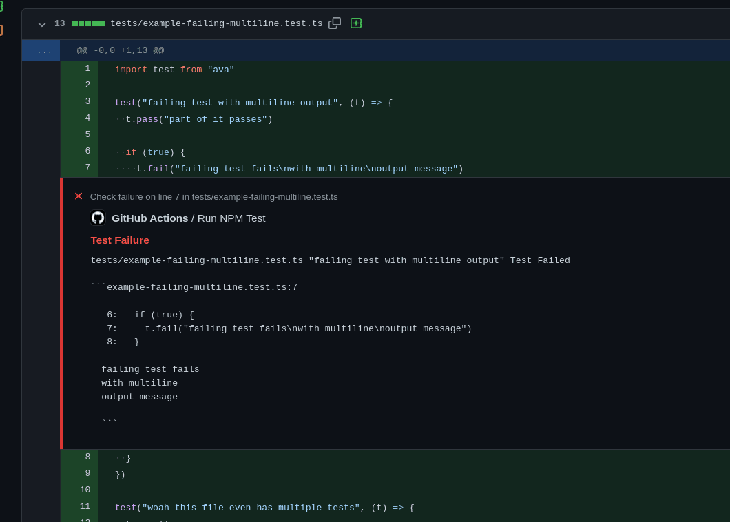Screen dimensions: 730x522
Task: Select line number 7 in the gutter
Action: tap(87, 167)
